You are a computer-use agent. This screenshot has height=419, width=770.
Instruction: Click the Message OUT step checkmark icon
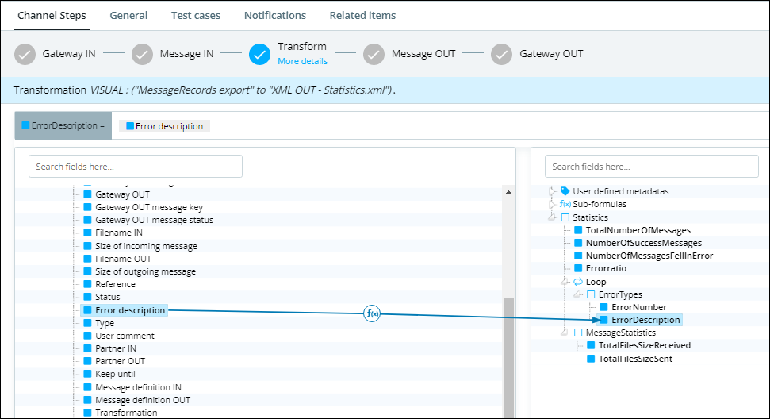(x=374, y=54)
